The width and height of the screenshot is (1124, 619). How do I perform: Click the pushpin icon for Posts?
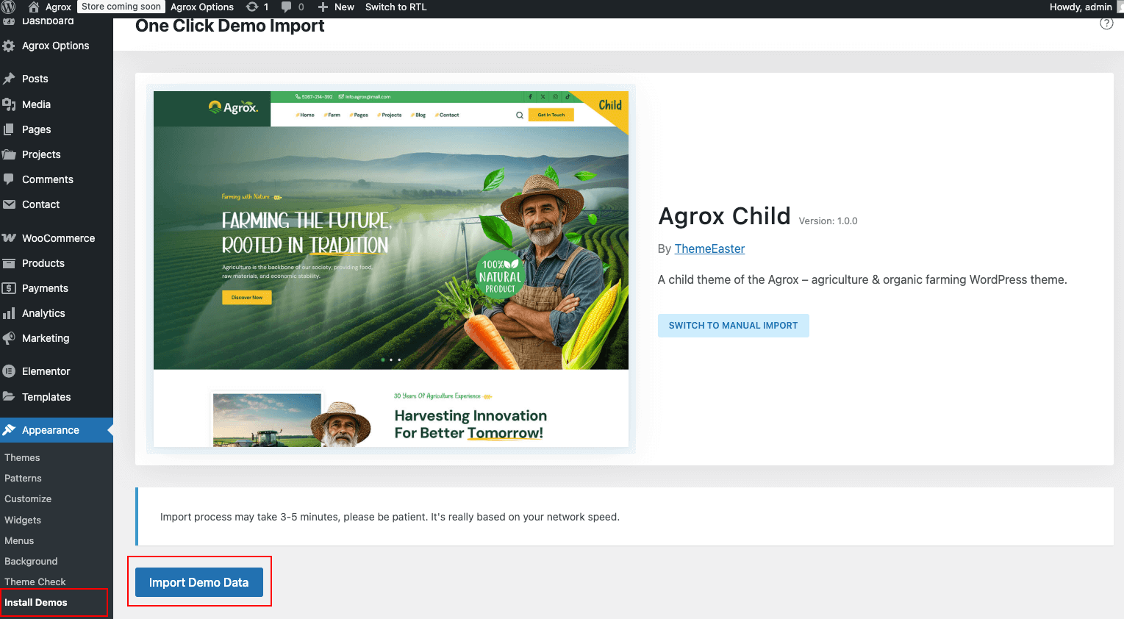coord(9,79)
